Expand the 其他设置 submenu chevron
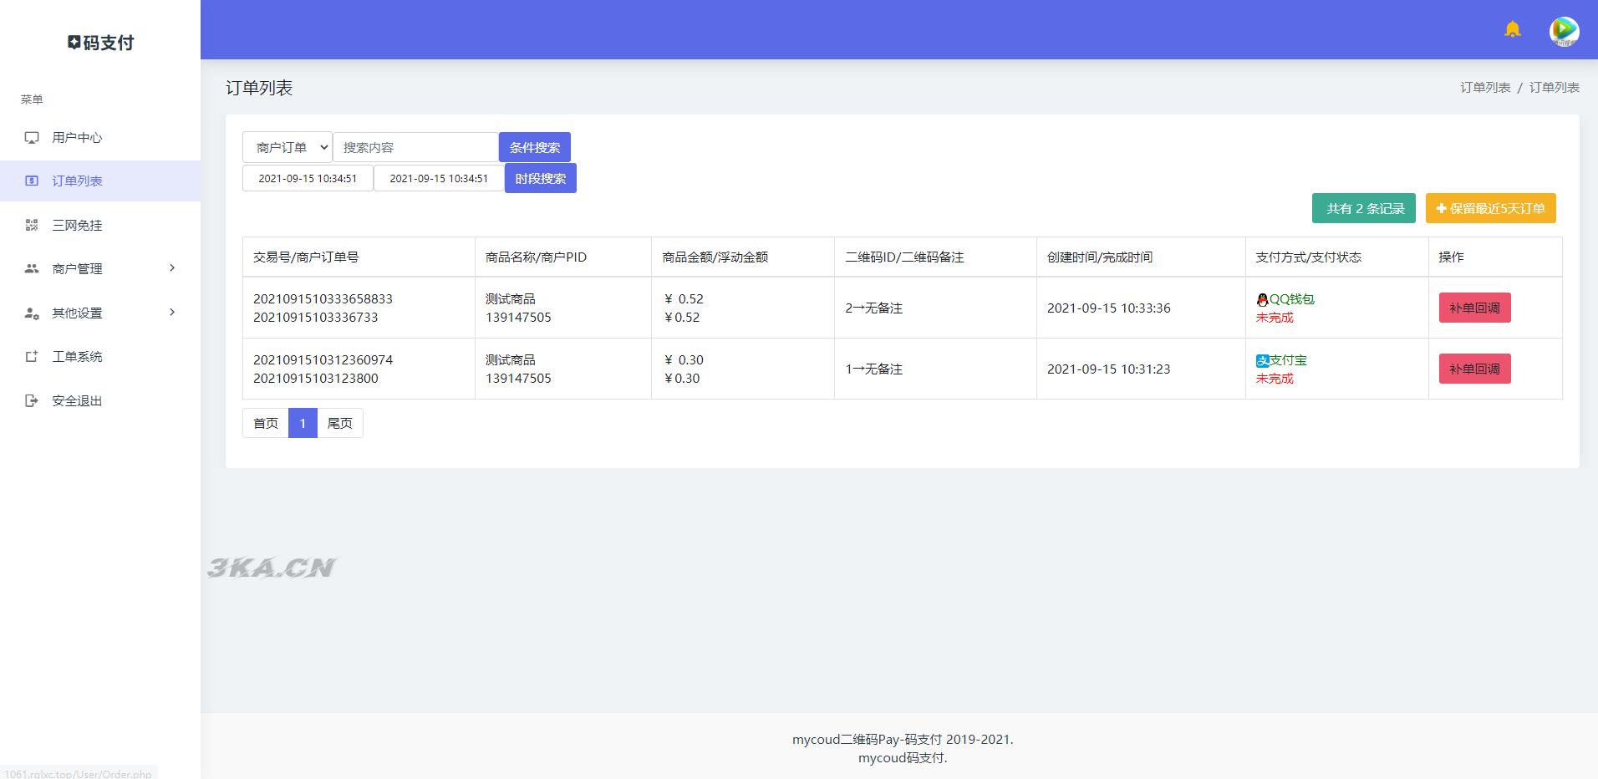This screenshot has height=779, width=1598. [172, 313]
